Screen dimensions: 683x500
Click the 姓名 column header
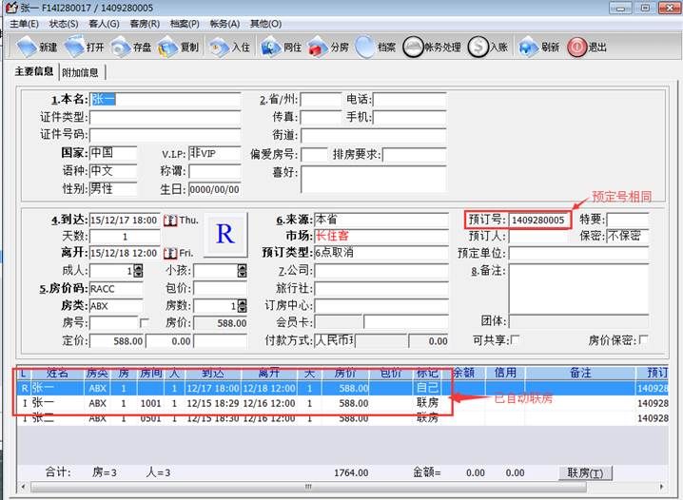point(57,373)
